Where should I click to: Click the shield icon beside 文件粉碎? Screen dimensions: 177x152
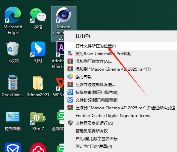[x=70, y=100]
